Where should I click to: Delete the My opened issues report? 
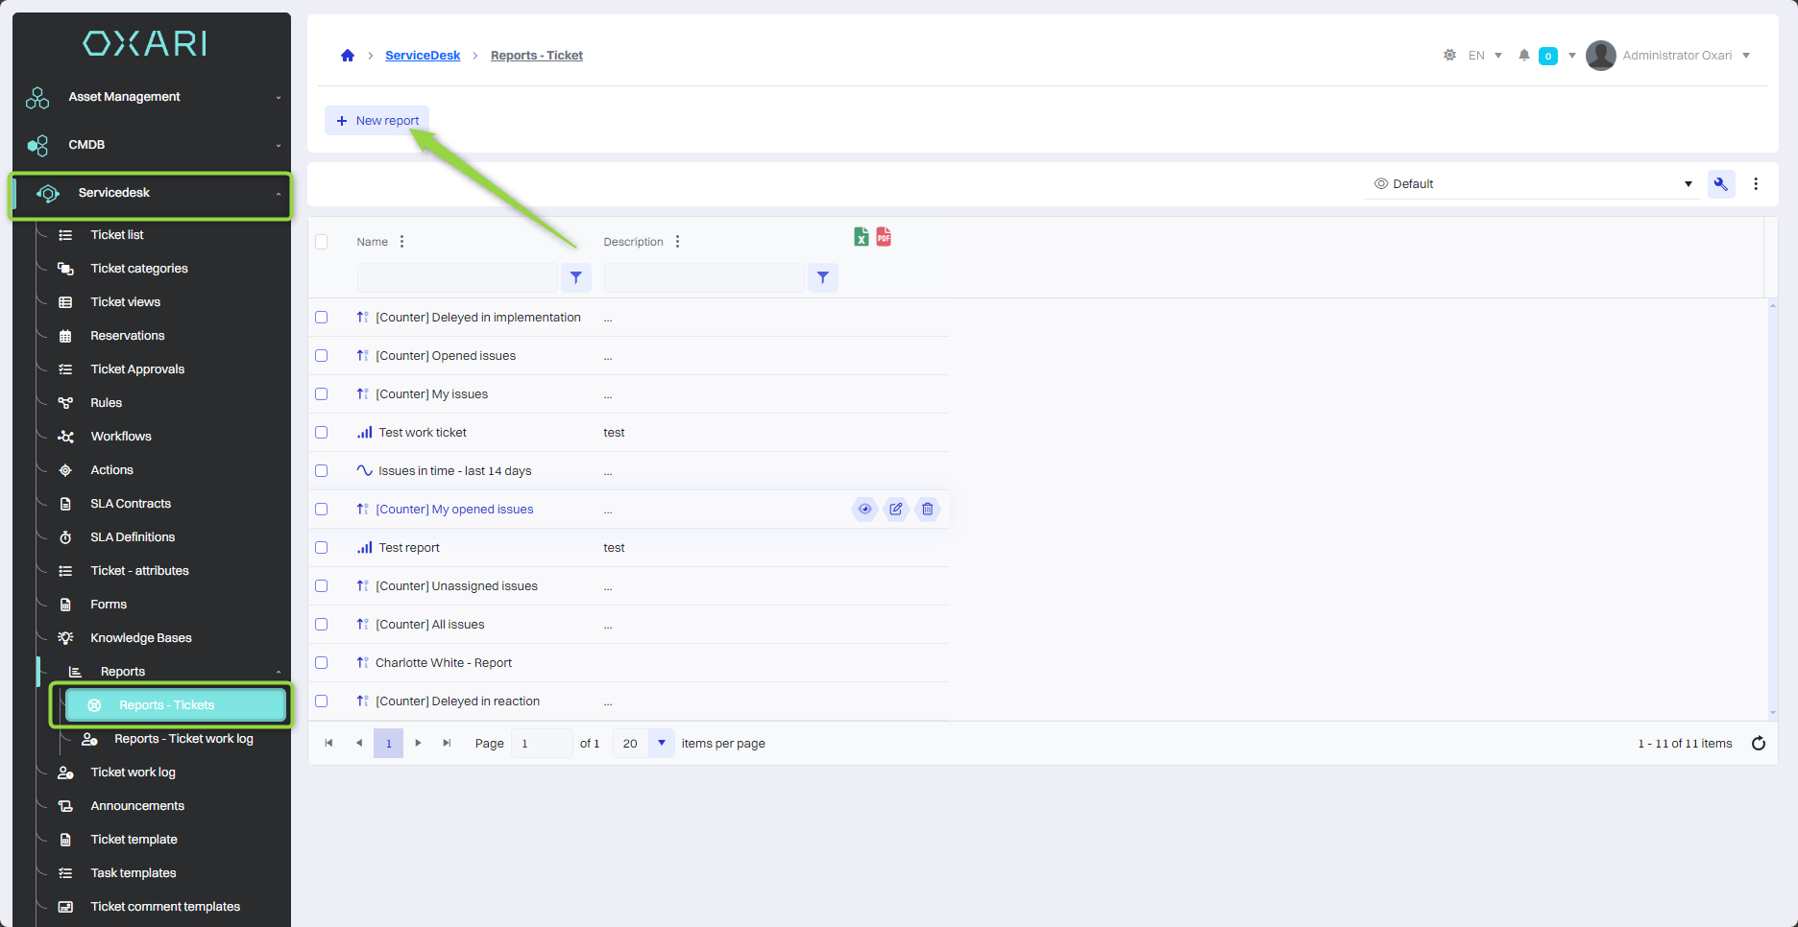pos(927,510)
